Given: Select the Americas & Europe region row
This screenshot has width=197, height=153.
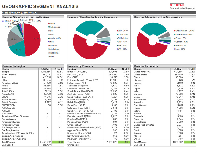Looking at the screenshot, I should (33, 122).
